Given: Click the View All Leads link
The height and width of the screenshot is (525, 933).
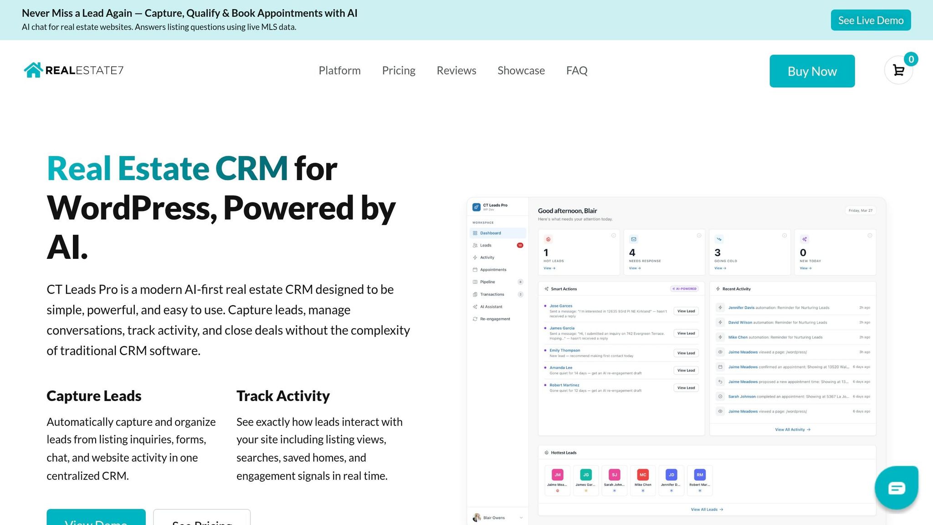Looking at the screenshot, I should [707, 510].
